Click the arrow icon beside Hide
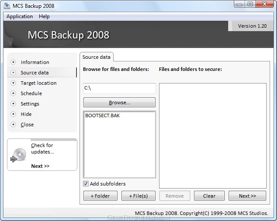Viewport: 277px width, 221px height. click(13, 114)
